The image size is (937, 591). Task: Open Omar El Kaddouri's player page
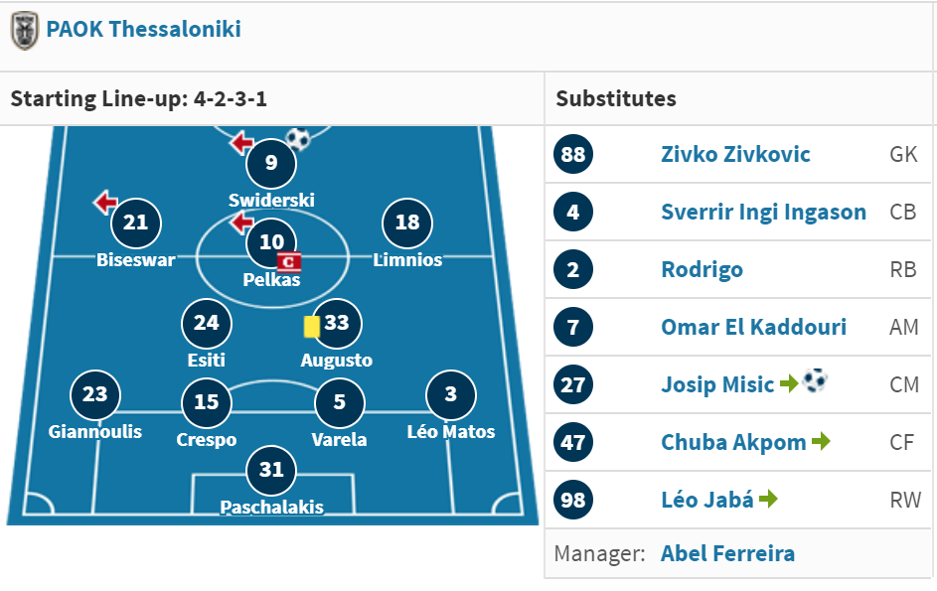tap(753, 327)
